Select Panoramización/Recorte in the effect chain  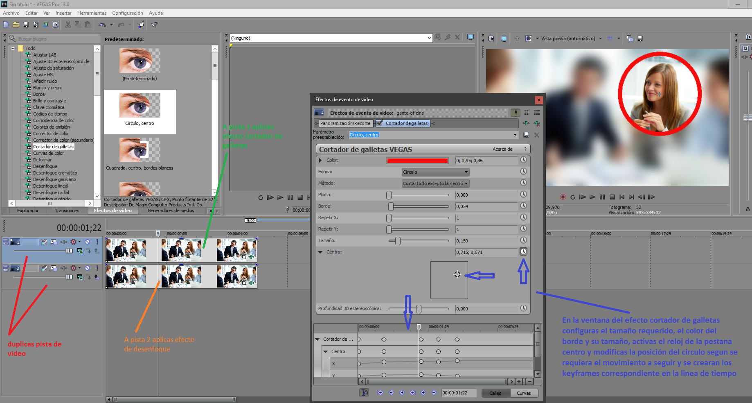tap(345, 123)
